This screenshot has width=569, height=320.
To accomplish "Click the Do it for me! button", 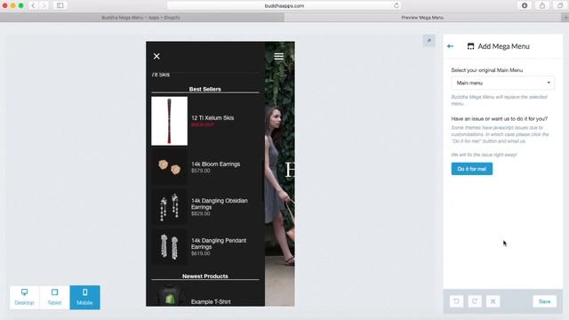I will [472, 169].
